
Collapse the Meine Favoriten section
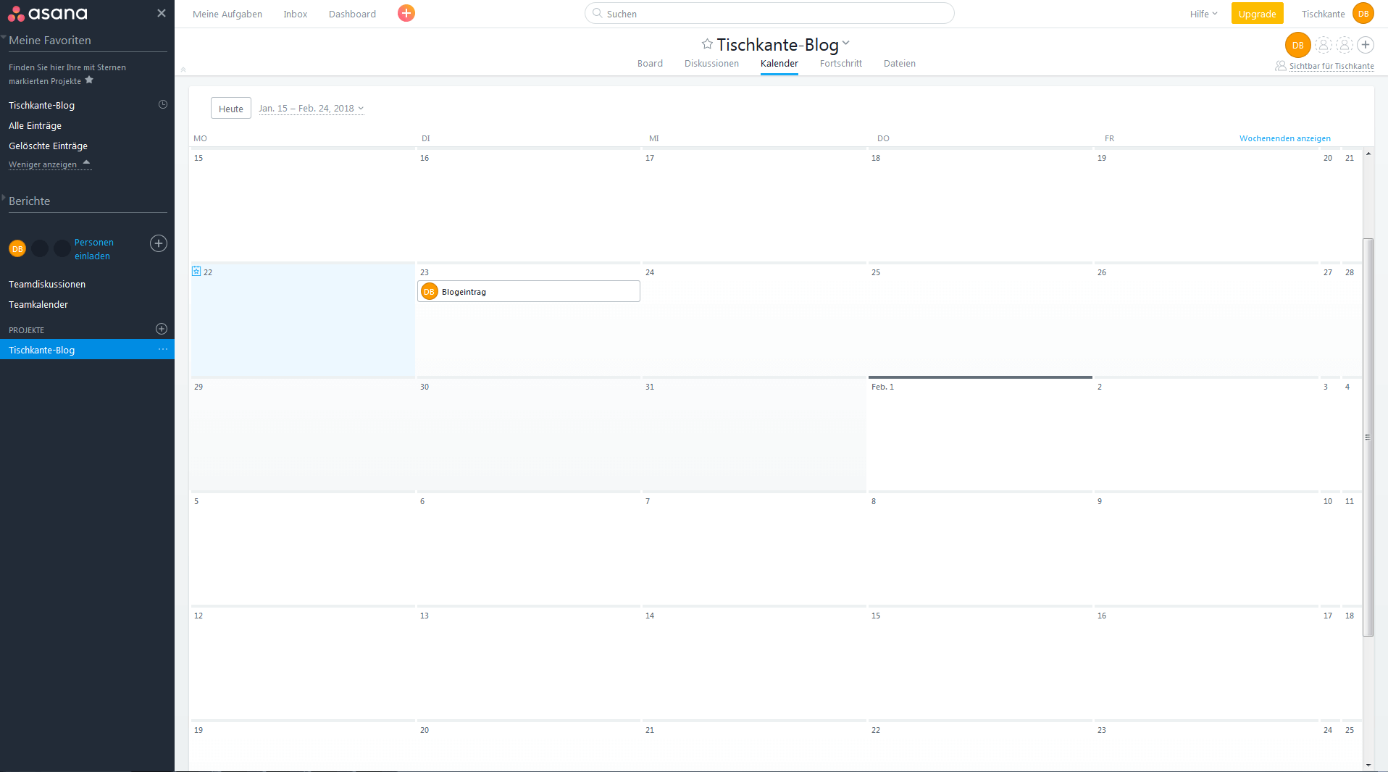point(4,38)
